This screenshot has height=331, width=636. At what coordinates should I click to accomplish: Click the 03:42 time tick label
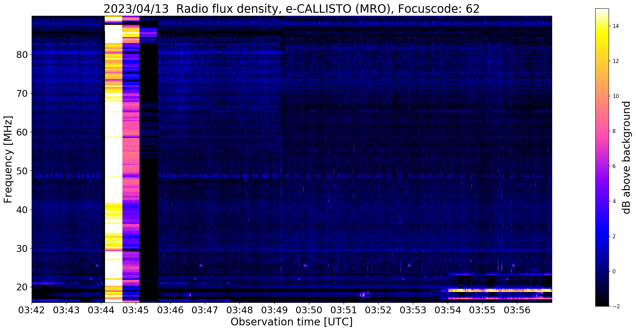pos(32,310)
